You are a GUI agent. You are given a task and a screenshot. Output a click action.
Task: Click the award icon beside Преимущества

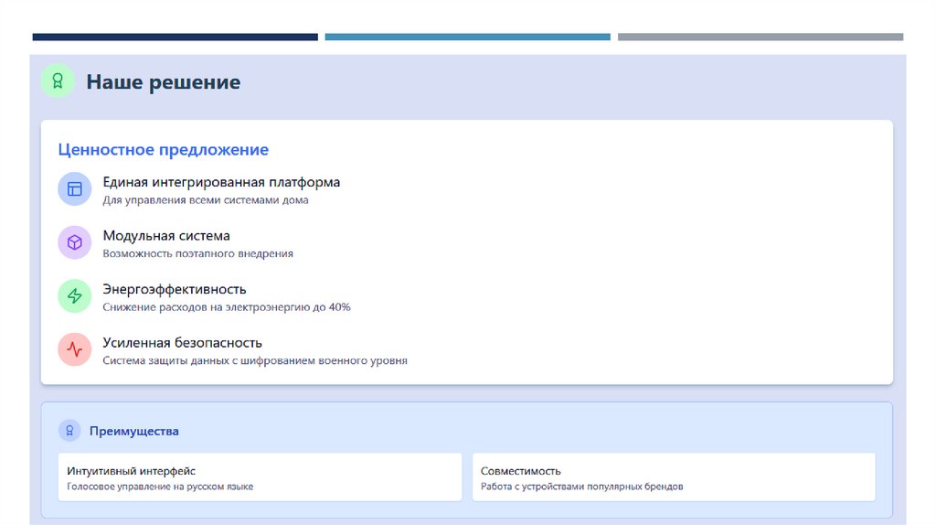69,431
